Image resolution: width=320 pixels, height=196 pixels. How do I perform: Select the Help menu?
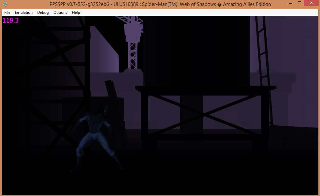pos(76,13)
